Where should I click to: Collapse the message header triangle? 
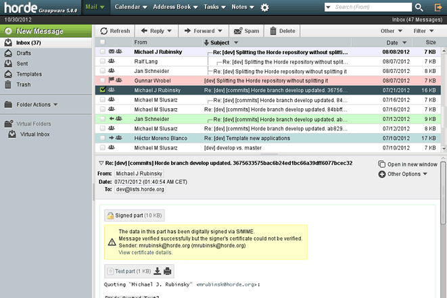point(101,164)
